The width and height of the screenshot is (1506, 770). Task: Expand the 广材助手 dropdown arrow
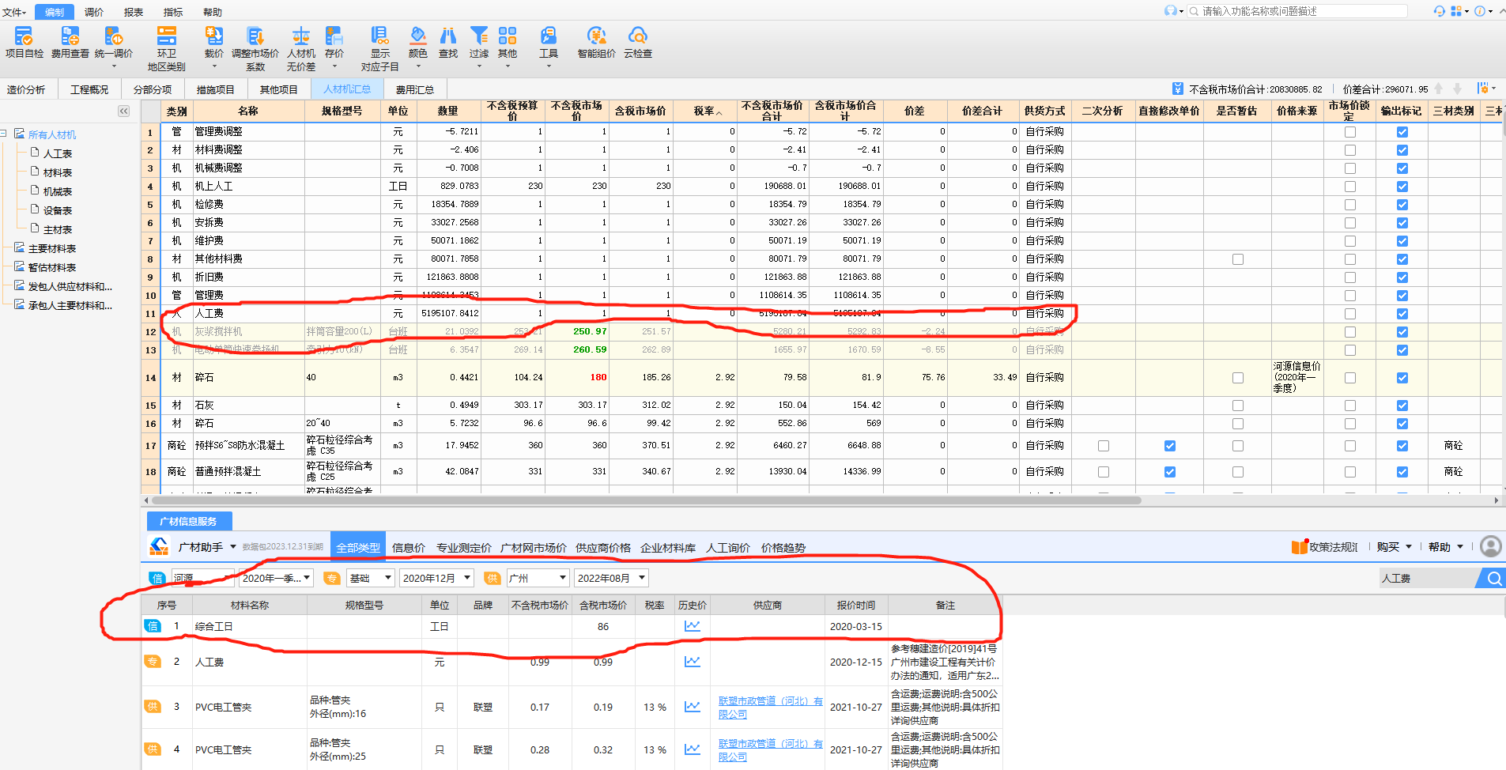(x=233, y=546)
